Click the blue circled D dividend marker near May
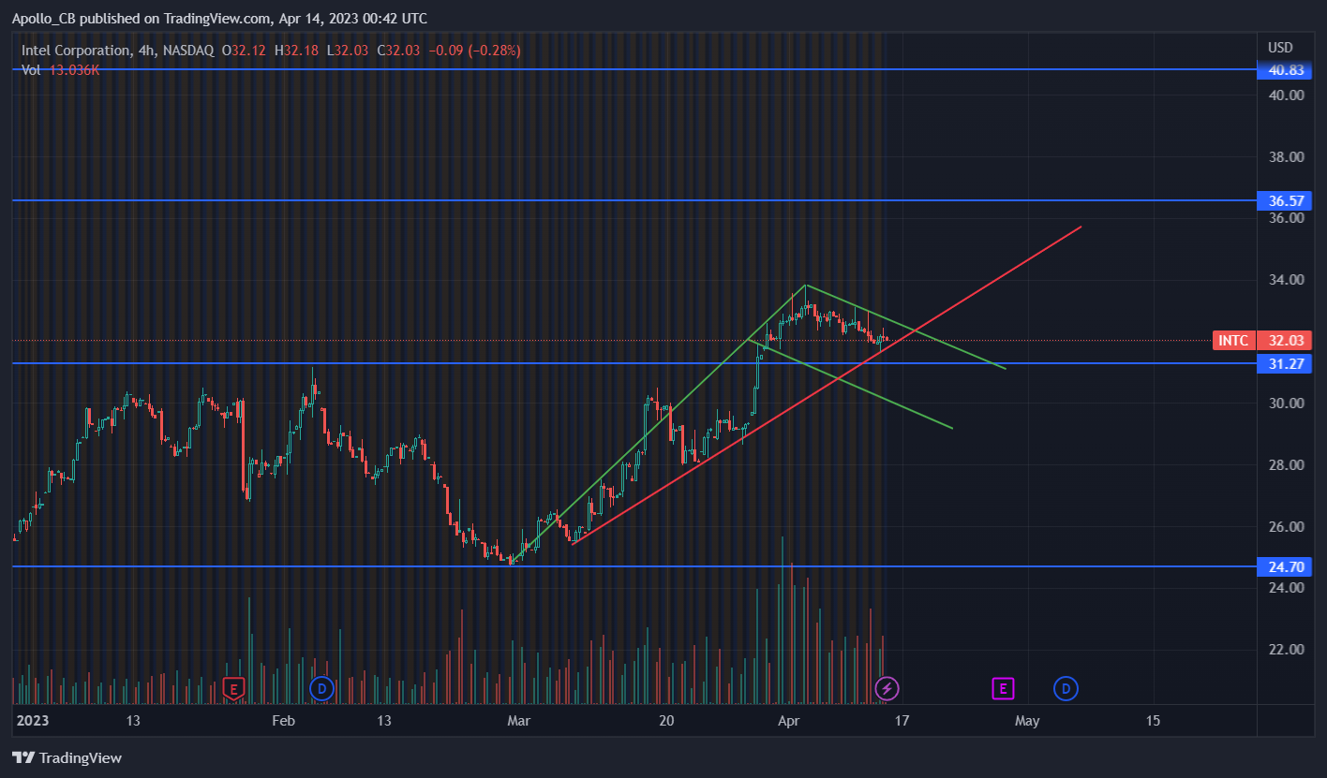Image resolution: width=1327 pixels, height=778 pixels. point(1066,688)
